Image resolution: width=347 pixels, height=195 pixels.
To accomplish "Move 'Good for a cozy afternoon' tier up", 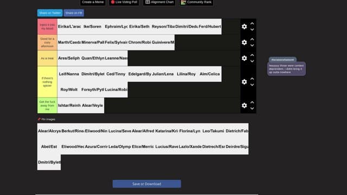I will click(x=252, y=39).
